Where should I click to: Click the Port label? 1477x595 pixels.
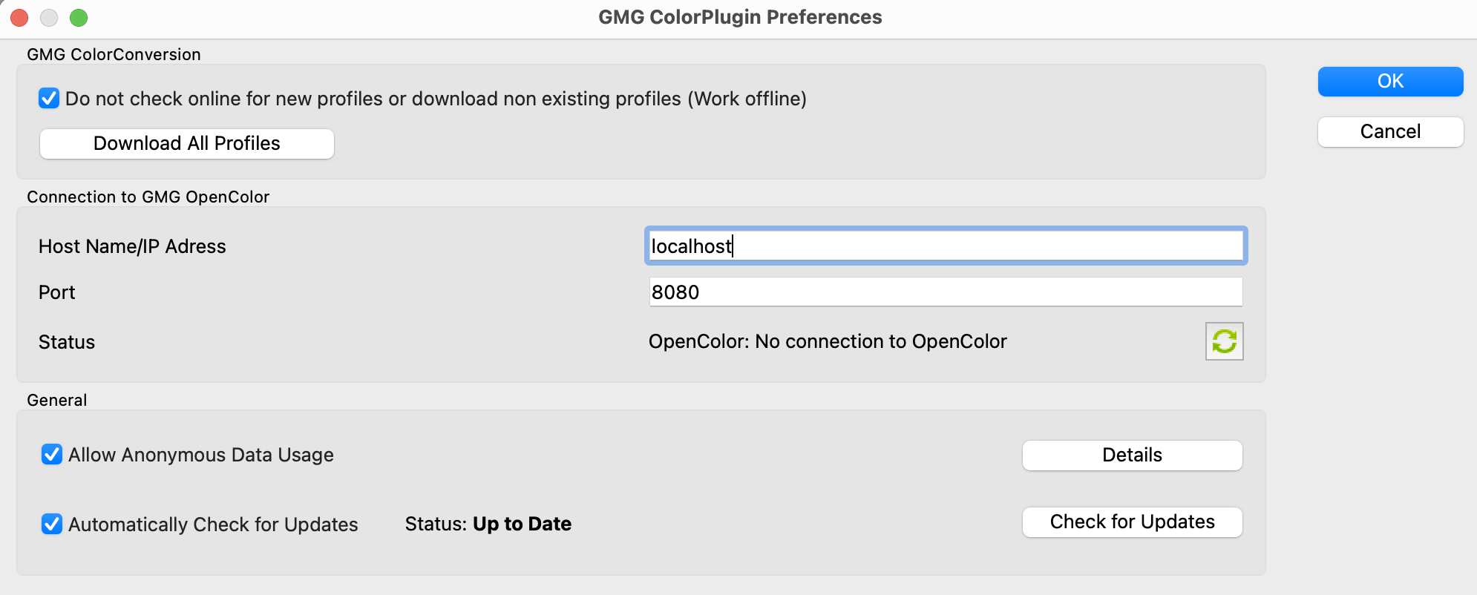tap(56, 292)
